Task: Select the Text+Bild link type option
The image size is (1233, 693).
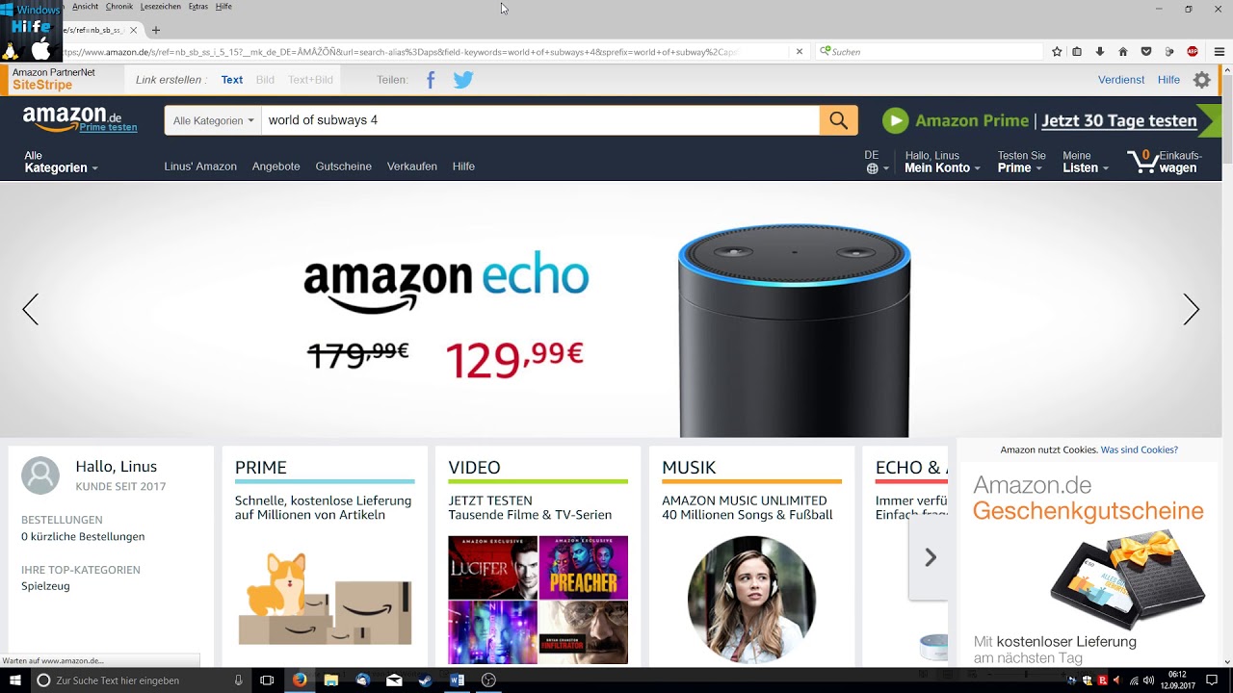Action: (310, 80)
